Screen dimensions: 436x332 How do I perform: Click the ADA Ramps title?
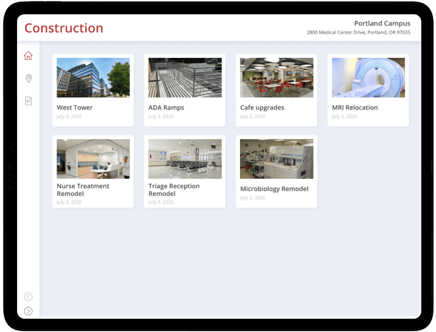tap(166, 108)
